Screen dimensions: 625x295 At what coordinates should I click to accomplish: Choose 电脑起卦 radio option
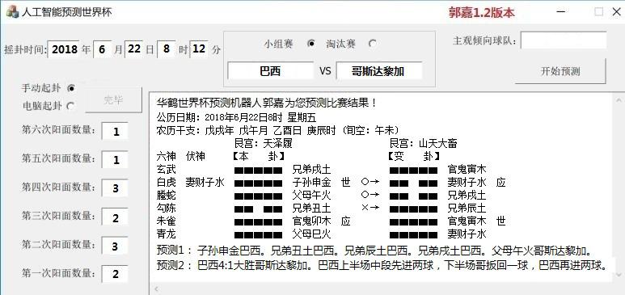pos(71,106)
